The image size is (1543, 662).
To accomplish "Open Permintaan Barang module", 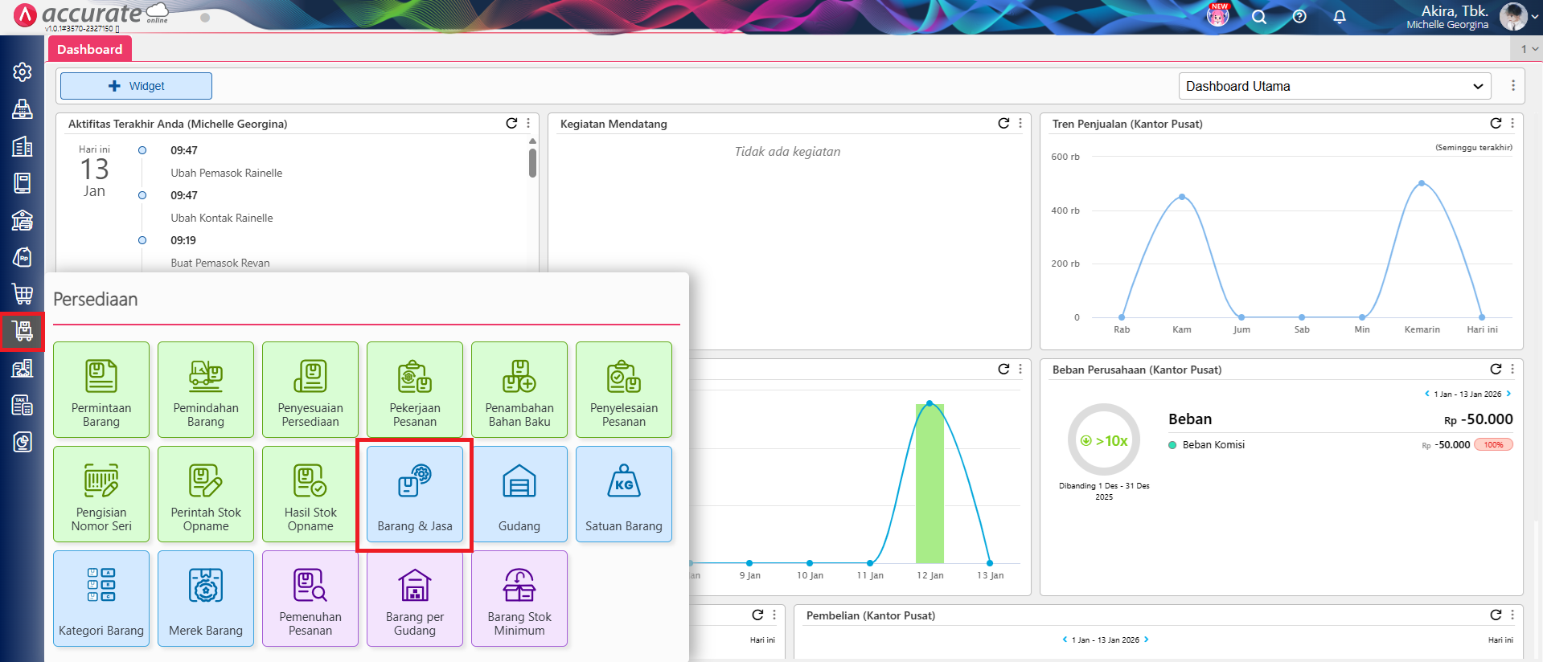I will pyautogui.click(x=101, y=390).
